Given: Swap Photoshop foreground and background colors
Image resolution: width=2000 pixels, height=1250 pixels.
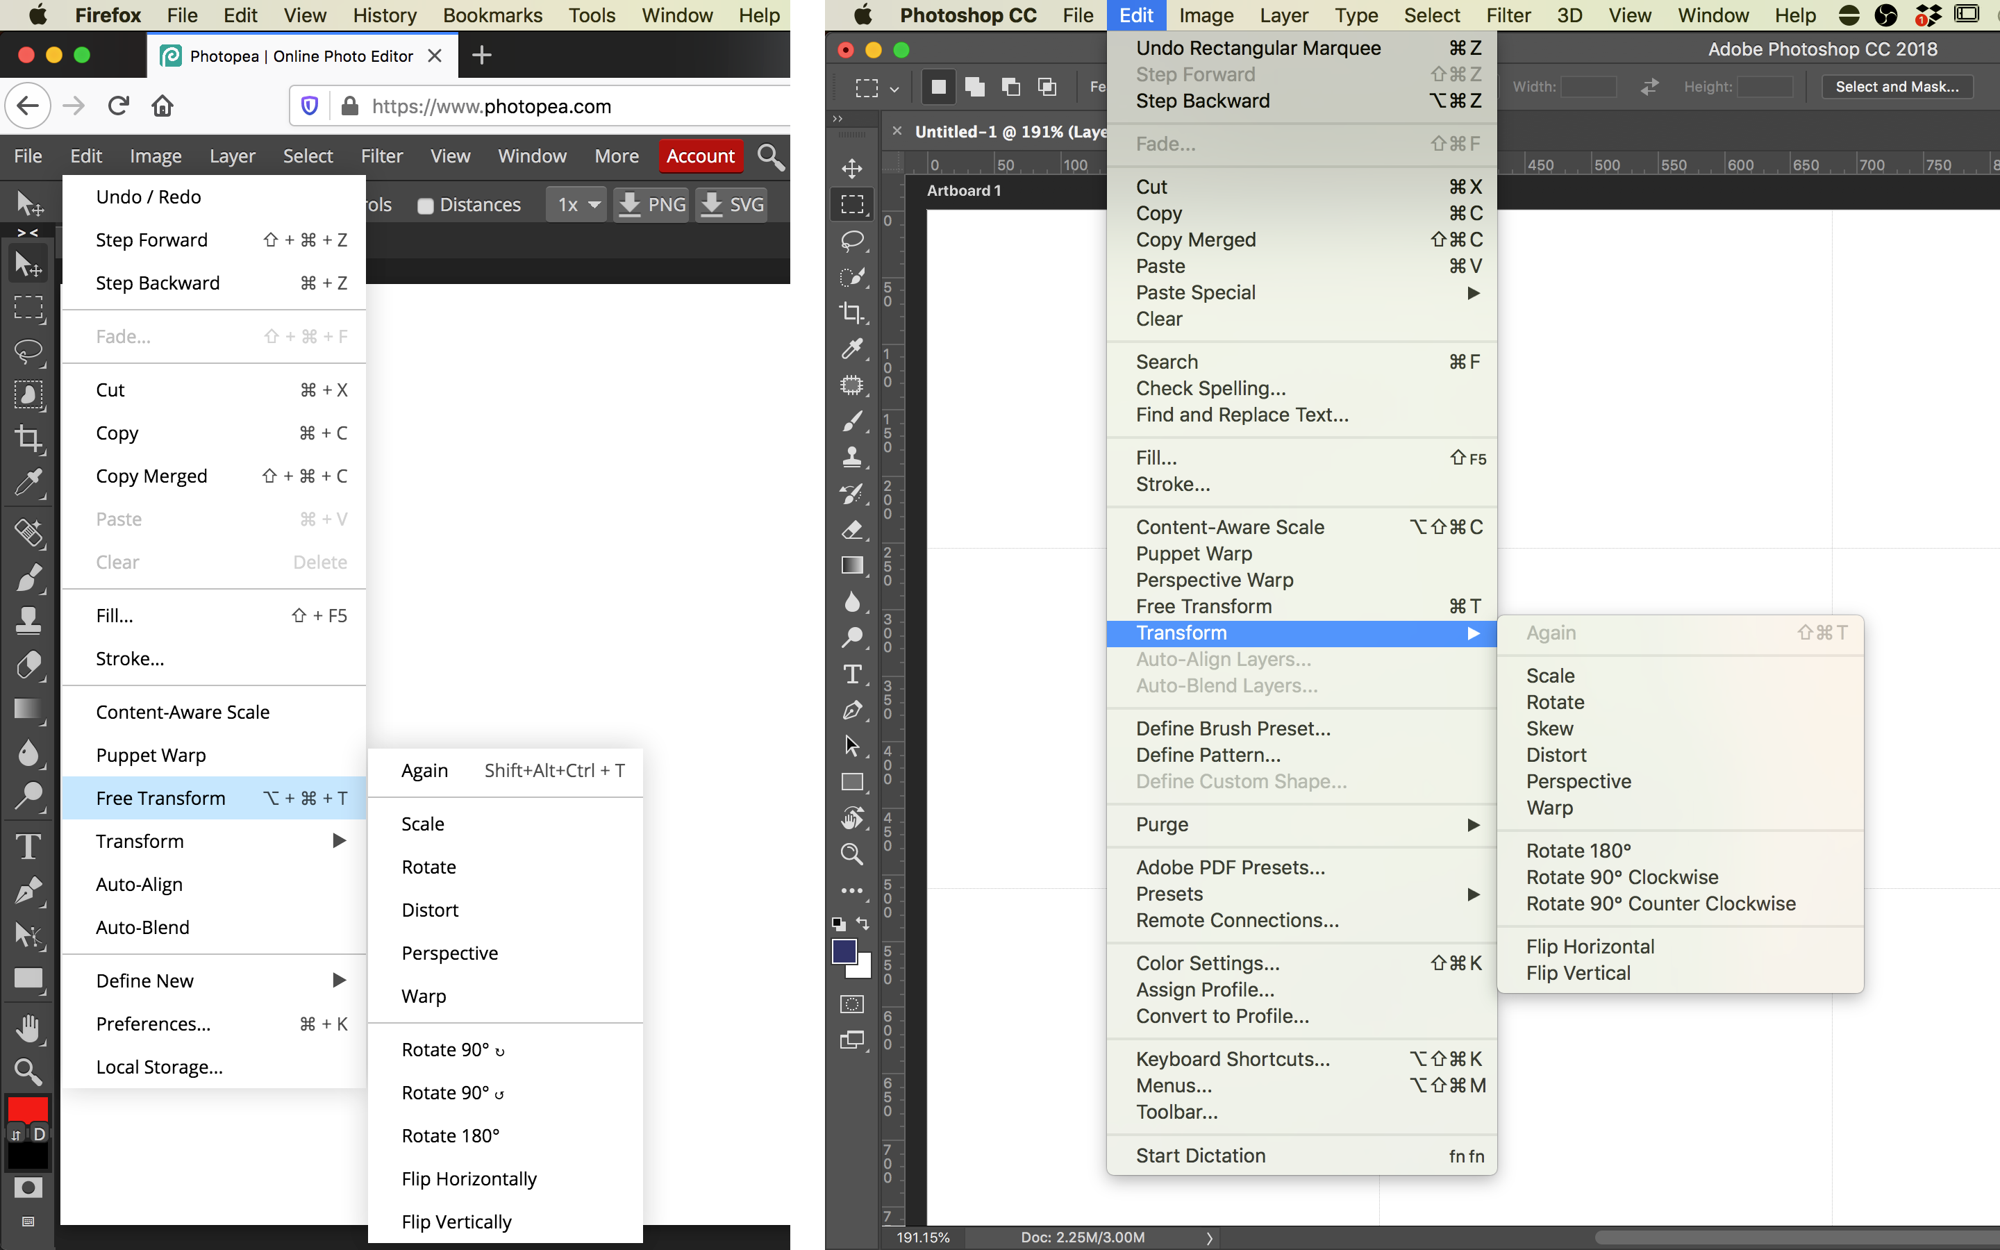Looking at the screenshot, I should coord(862,924).
